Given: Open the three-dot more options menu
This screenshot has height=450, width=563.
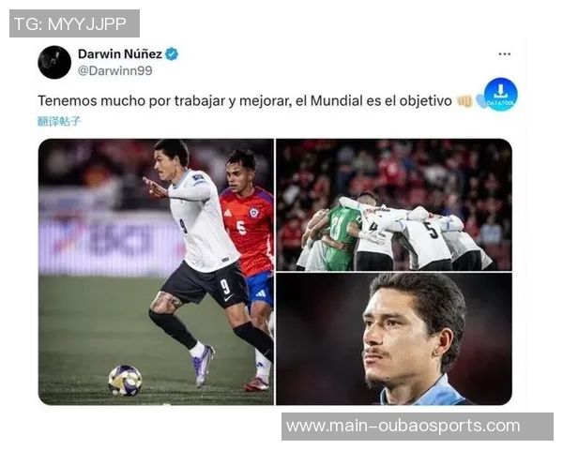Looking at the screenshot, I should tap(505, 54).
